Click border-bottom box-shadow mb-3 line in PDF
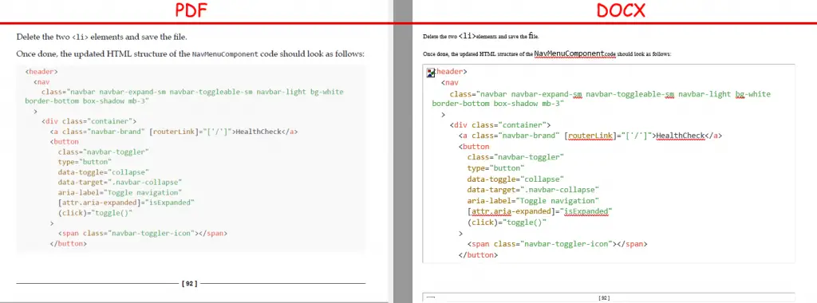 [86, 101]
